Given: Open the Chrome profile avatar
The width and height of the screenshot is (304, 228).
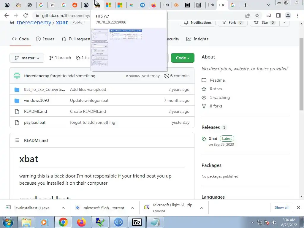Looking at the screenshot, I should [x=288, y=15].
